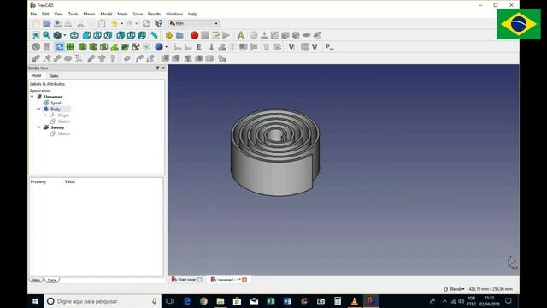547x308 pixels.
Task: Open the Solve menu
Action: point(138,14)
